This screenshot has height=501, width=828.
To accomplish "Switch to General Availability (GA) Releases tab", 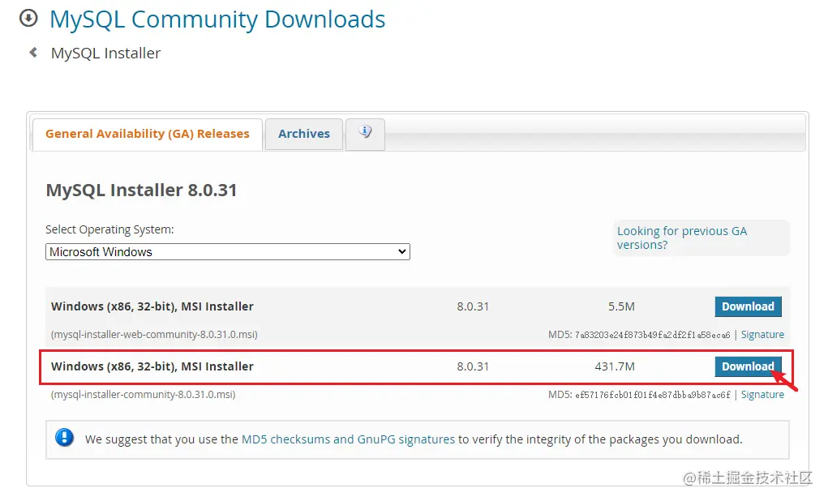I will 148,134.
